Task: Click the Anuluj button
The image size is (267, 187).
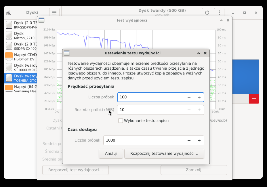Action: point(111,154)
